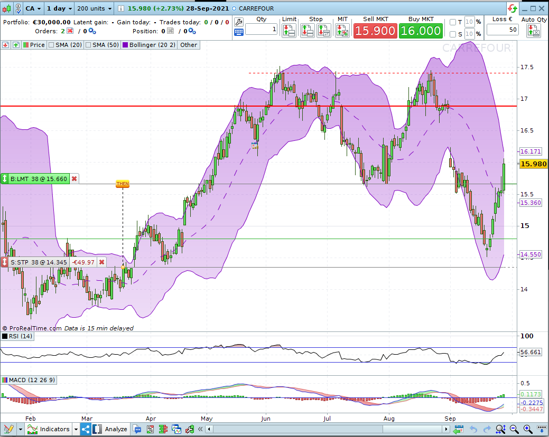Image resolution: width=549 pixels, height=437 pixels.
Task: Click the share icon in bottom toolbar
Action: pyautogui.click(x=86, y=429)
